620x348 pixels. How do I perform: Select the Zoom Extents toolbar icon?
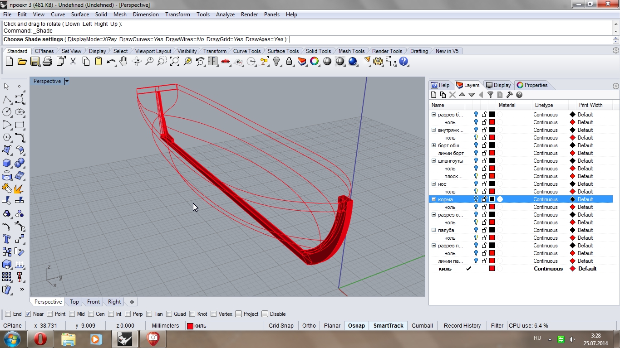click(x=175, y=61)
